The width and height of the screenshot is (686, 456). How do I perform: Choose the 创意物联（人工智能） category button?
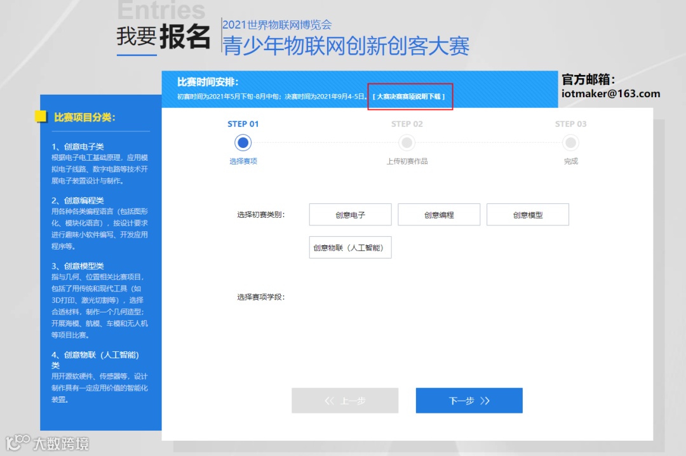click(x=350, y=247)
